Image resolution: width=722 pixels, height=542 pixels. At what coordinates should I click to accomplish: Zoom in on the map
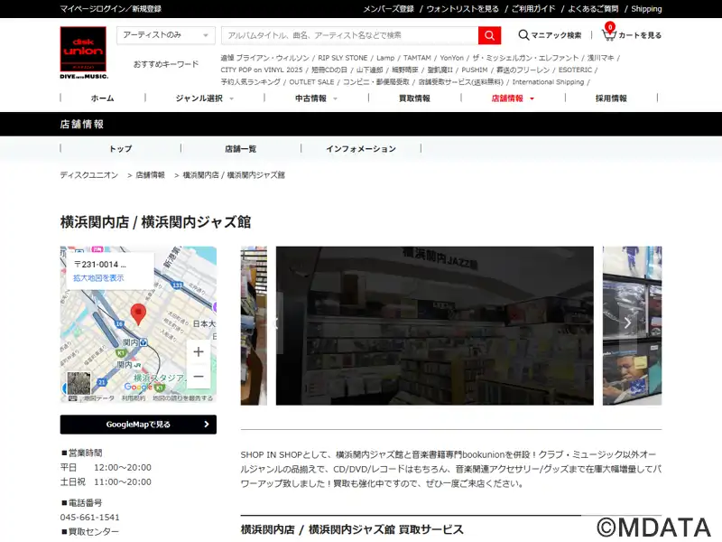coord(199,352)
